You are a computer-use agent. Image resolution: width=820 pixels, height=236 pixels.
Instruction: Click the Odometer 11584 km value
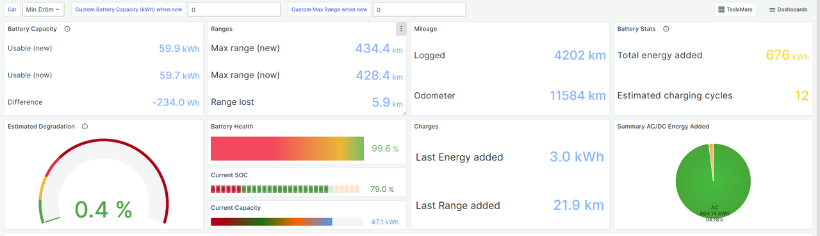point(578,95)
